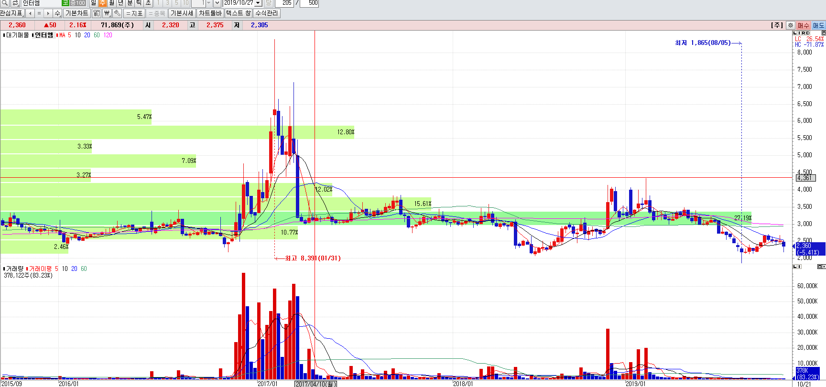Click the interval preset 3 button
Screen dimensions: 826x387
coord(167,3)
